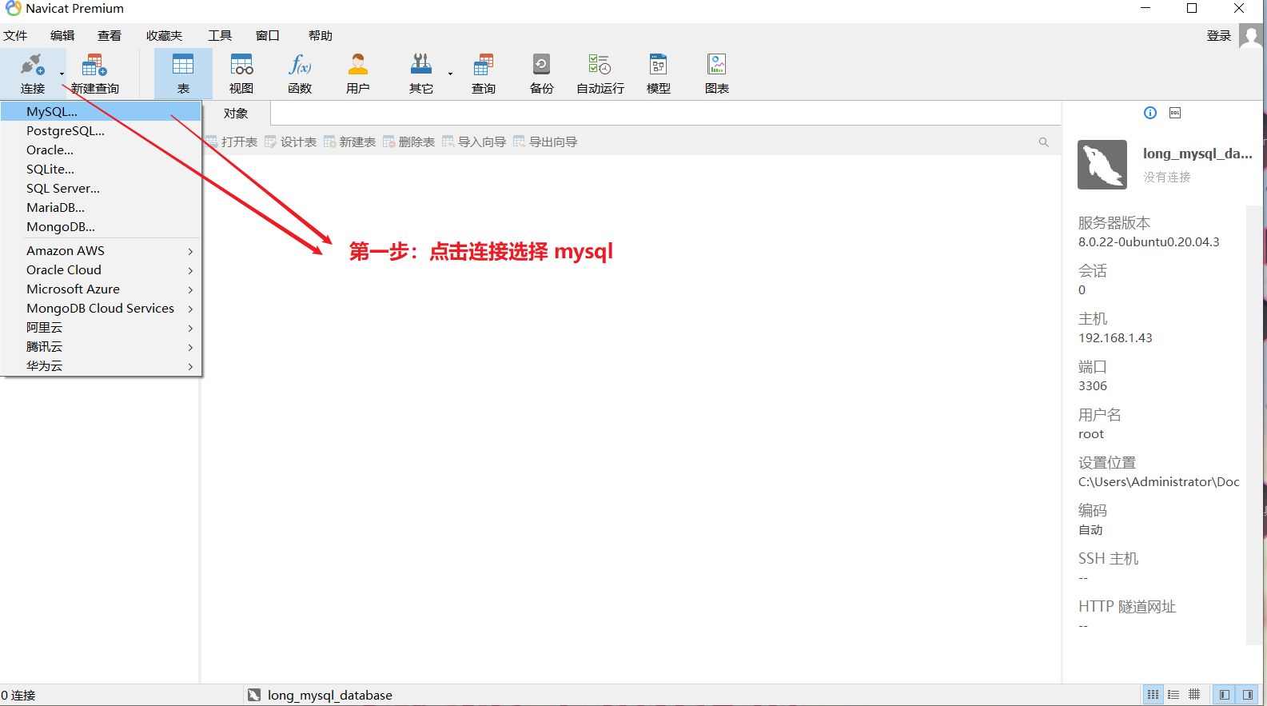Click the 导出向导 (Export Wizard) button
This screenshot has width=1267, height=706.
pyautogui.click(x=545, y=142)
